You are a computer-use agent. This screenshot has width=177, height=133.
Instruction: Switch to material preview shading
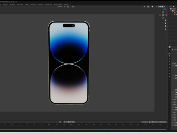(x=163, y=7)
